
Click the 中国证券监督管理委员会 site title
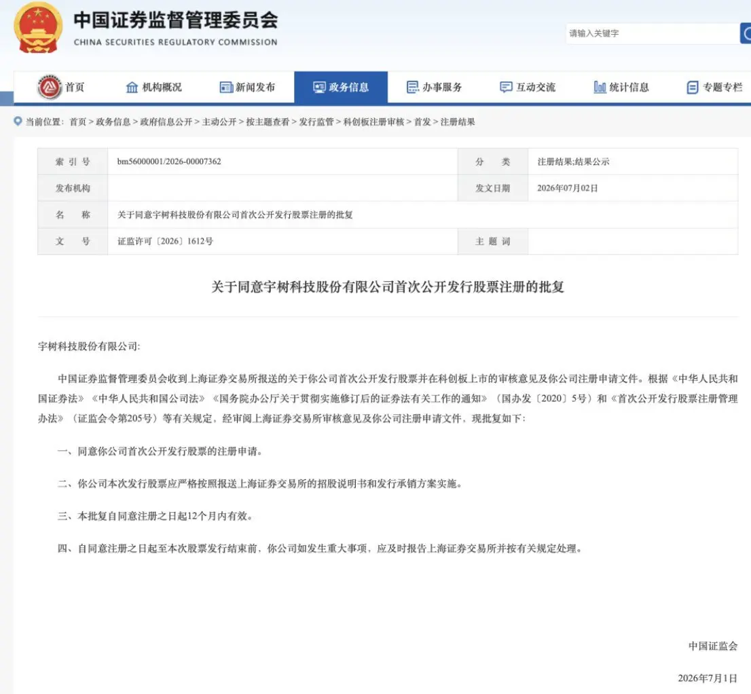pyautogui.click(x=176, y=20)
